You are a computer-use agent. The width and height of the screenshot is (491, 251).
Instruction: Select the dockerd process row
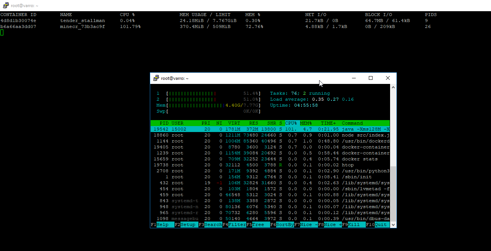click(270, 141)
